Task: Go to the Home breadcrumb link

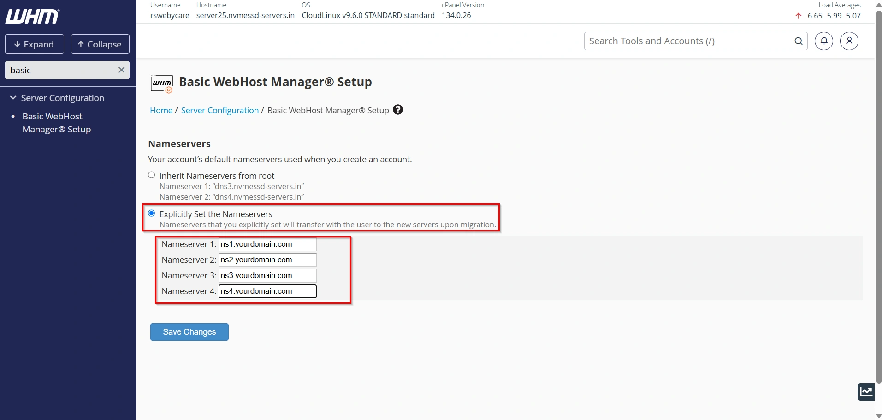Action: click(x=161, y=110)
